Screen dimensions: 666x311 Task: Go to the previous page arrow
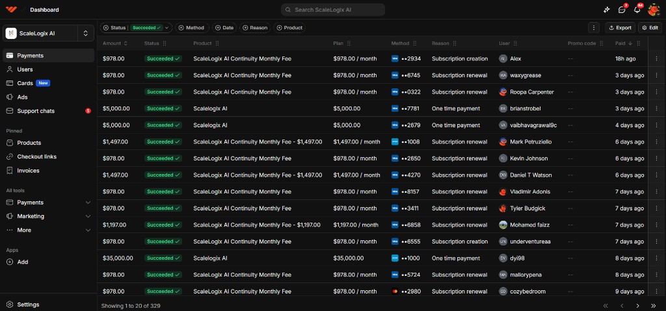(622, 306)
